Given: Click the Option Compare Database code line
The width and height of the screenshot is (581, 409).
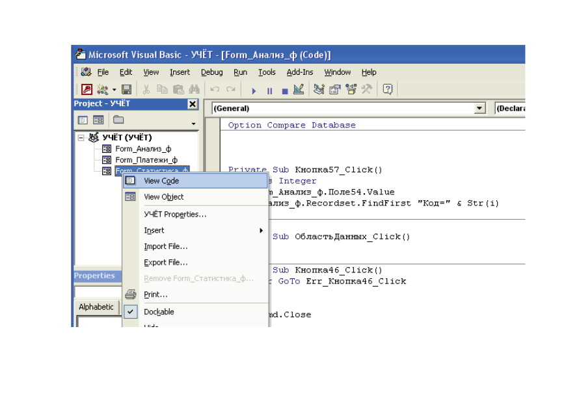Looking at the screenshot, I should click(x=291, y=125).
